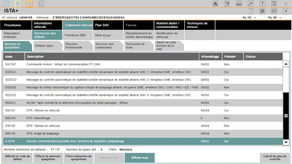Open the vehicle identification icon in top toolbar
This screenshot has height=164, width=292.
227,4
